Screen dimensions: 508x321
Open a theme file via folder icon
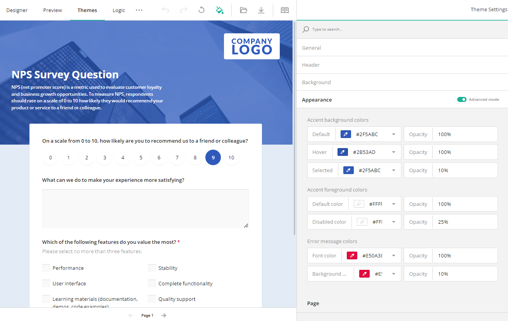243,10
